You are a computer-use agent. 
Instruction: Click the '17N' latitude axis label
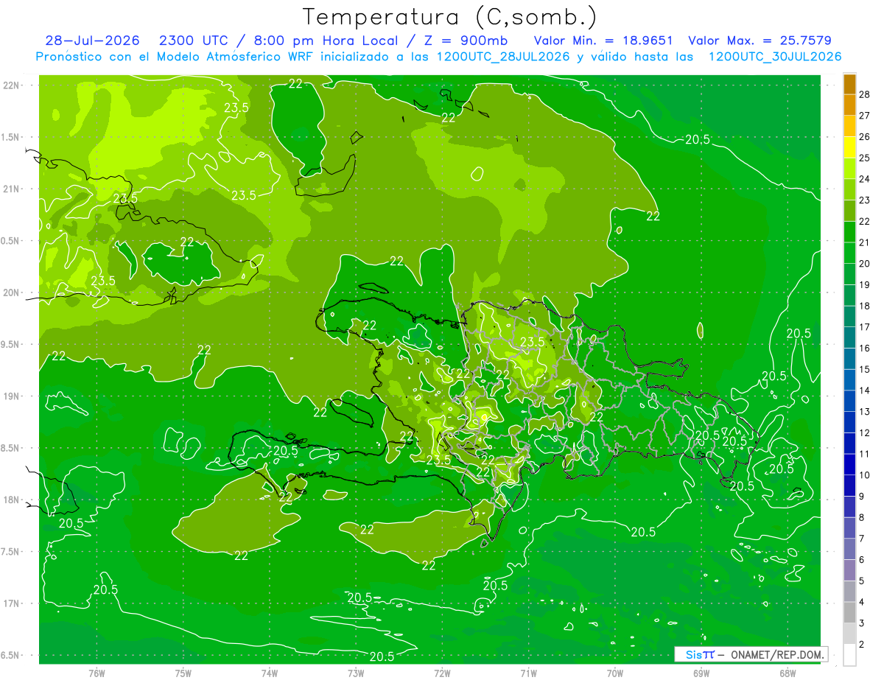12,603
